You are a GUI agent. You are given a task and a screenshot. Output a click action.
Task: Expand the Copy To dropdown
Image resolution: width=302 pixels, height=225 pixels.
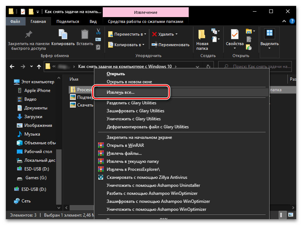[x=143, y=45]
